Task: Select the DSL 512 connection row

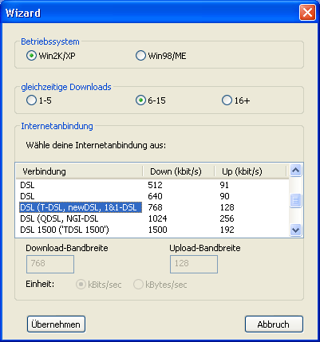Action: coord(152,185)
